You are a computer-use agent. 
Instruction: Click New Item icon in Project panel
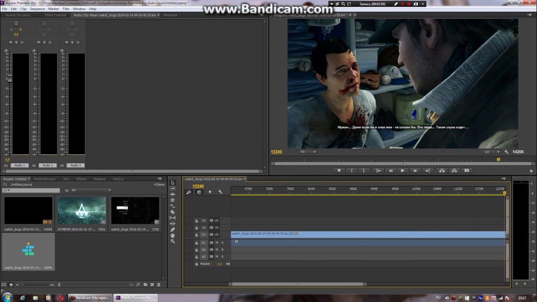[x=152, y=285]
